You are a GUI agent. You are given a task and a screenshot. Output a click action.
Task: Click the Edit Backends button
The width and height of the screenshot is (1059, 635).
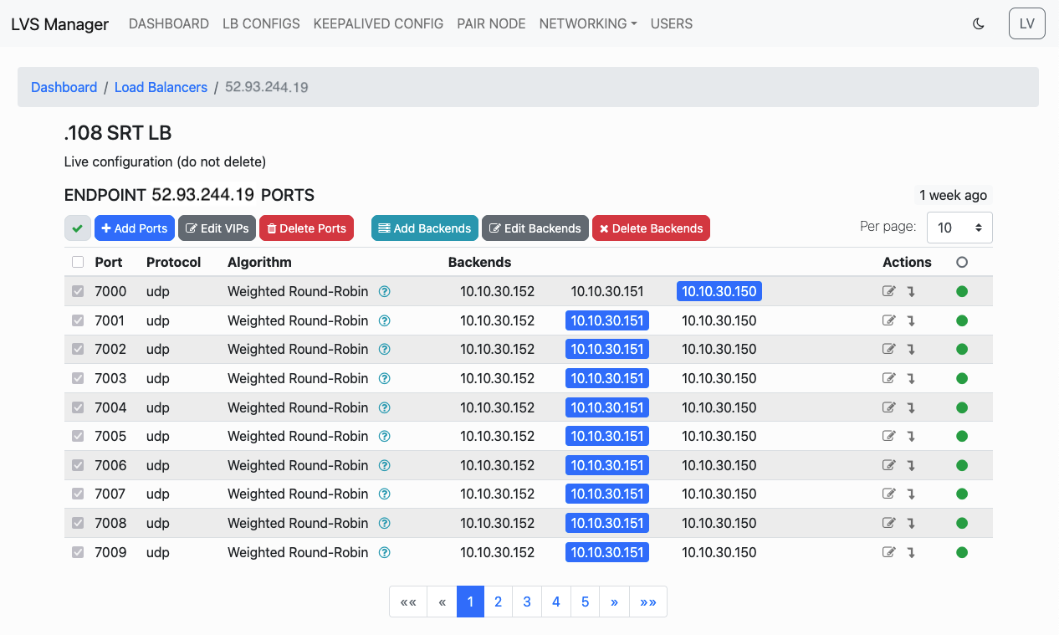tap(535, 228)
